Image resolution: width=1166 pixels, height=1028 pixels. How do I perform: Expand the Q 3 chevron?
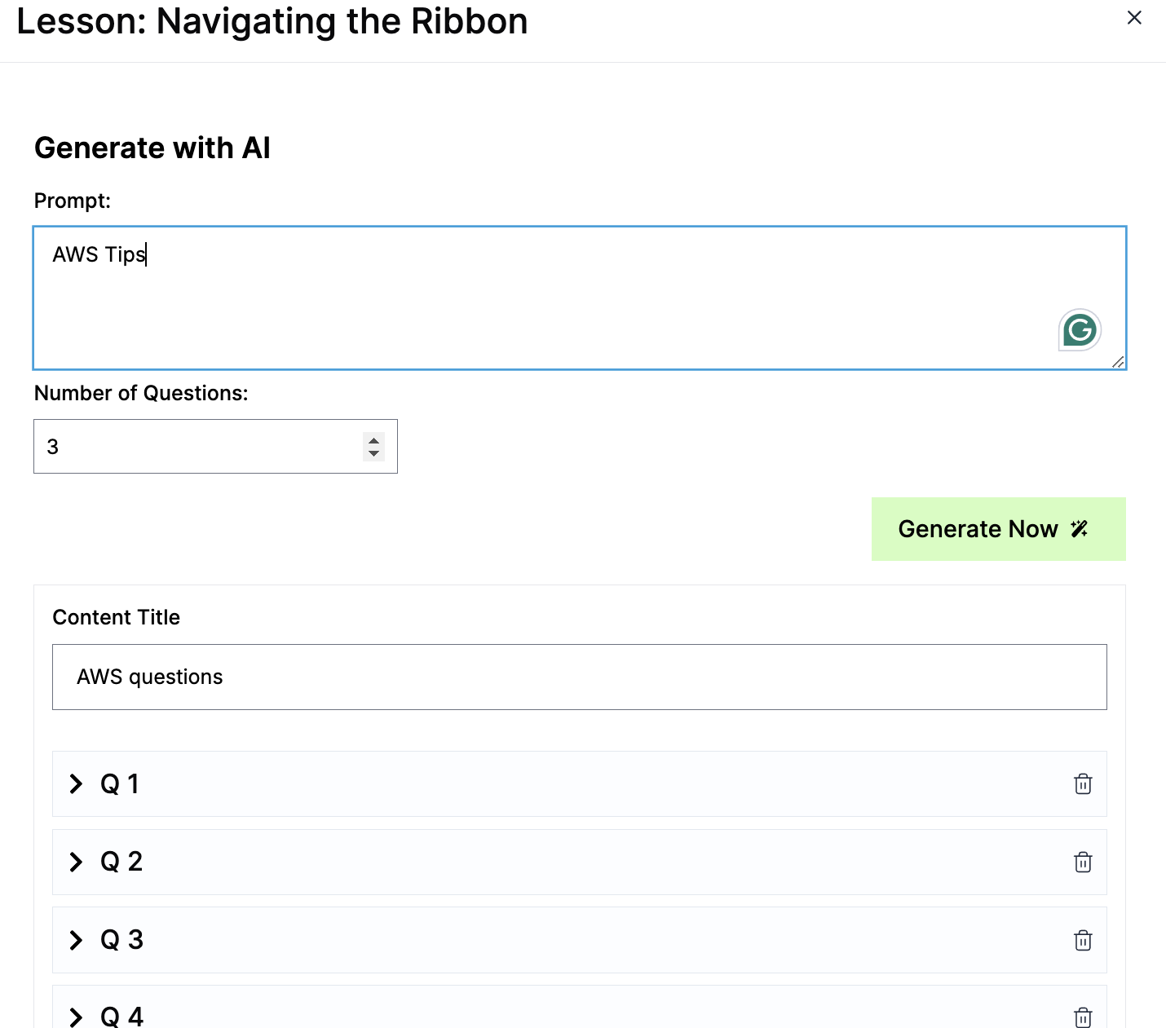click(x=76, y=940)
